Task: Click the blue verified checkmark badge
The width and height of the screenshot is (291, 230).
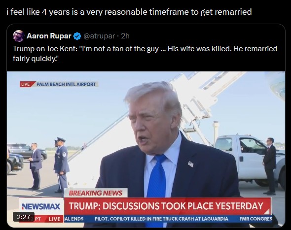Action: pyautogui.click(x=77, y=36)
